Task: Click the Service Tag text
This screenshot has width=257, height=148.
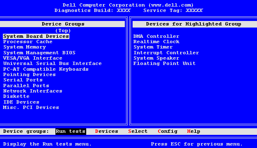Action: click(173, 11)
